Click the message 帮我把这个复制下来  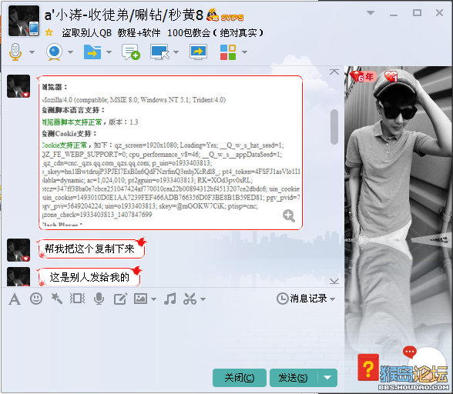point(91,249)
